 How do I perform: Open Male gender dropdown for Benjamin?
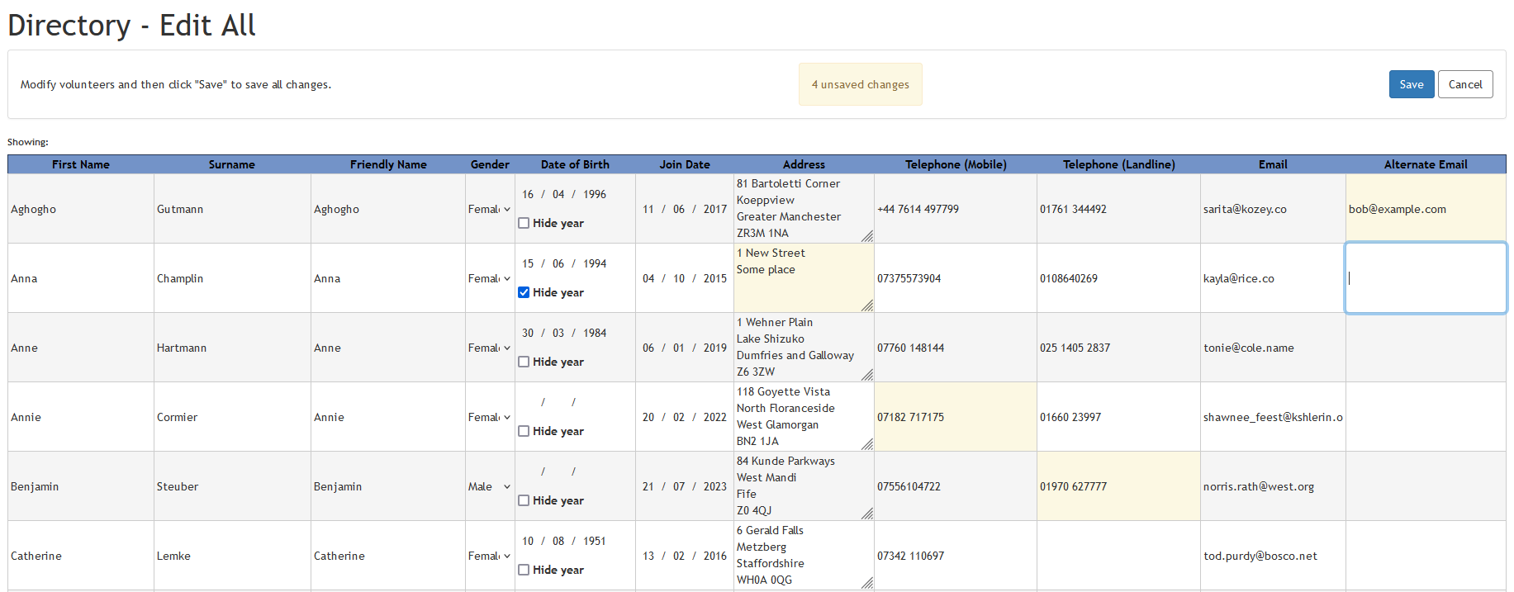pos(490,486)
